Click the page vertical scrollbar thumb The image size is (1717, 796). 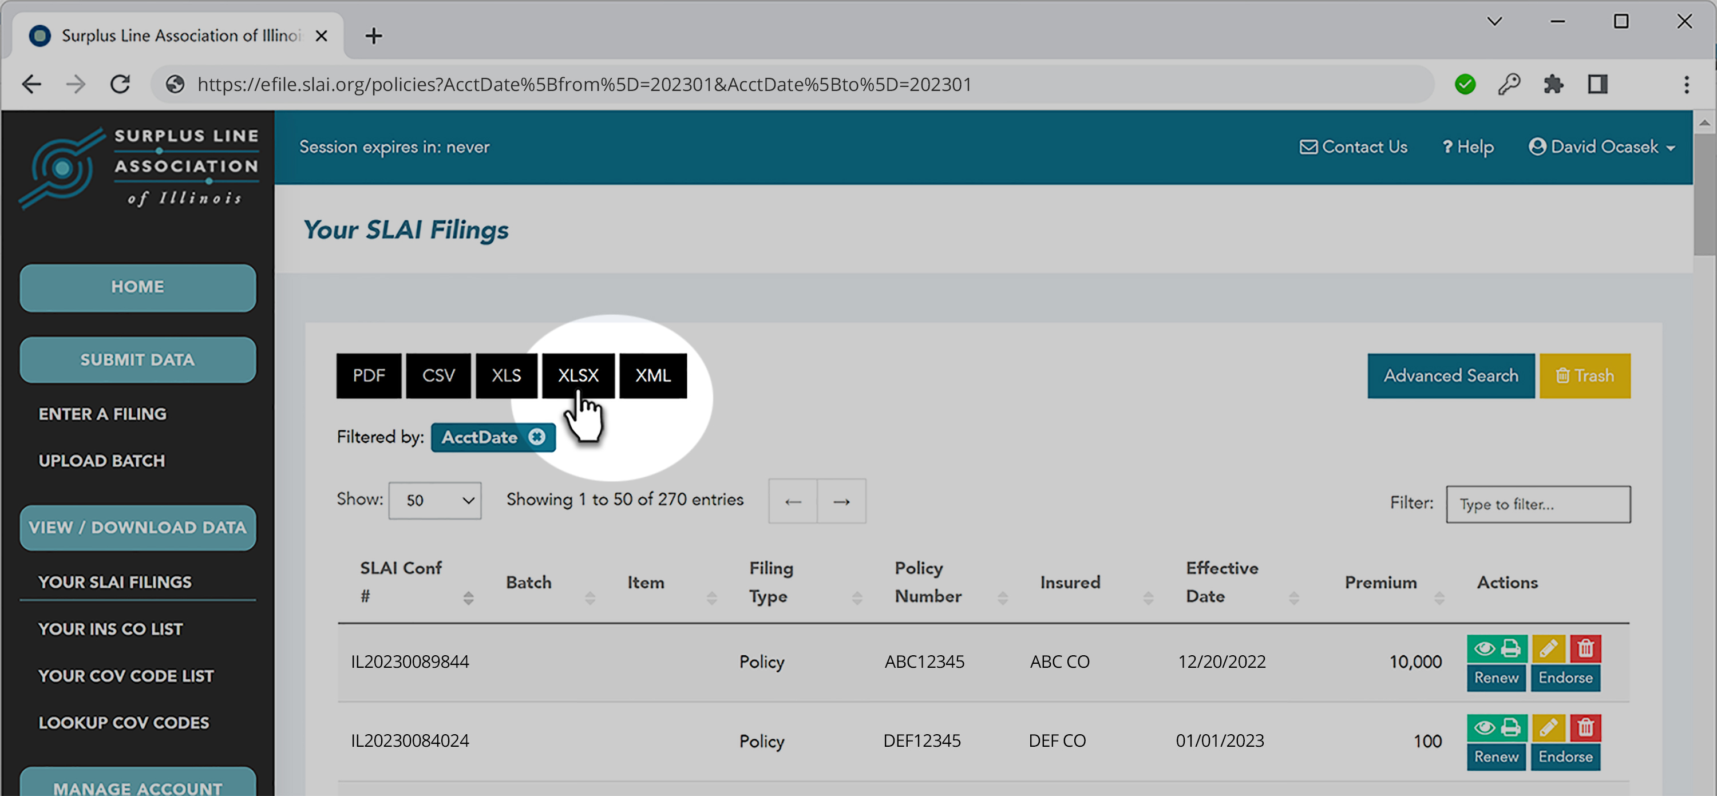pyautogui.click(x=1704, y=195)
